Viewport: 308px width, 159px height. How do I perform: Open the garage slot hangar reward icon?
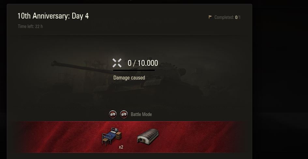(x=148, y=137)
